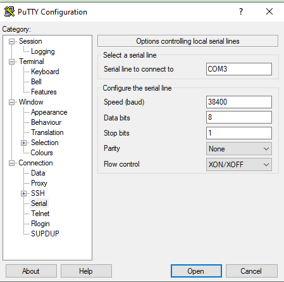This screenshot has width=284, height=282.
Task: Open the Flow control dropdown
Action: point(239,164)
